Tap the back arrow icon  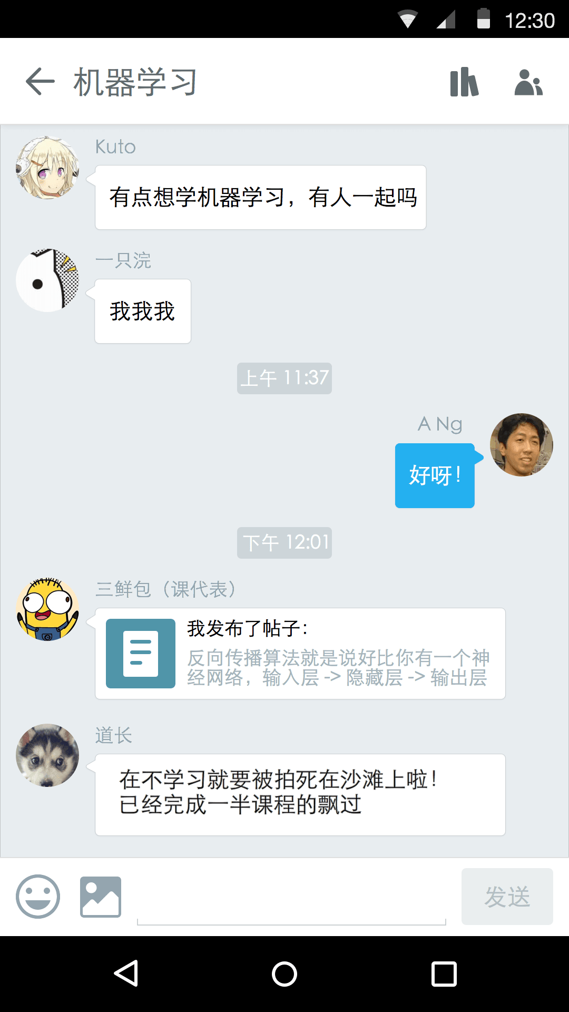pyautogui.click(x=40, y=82)
